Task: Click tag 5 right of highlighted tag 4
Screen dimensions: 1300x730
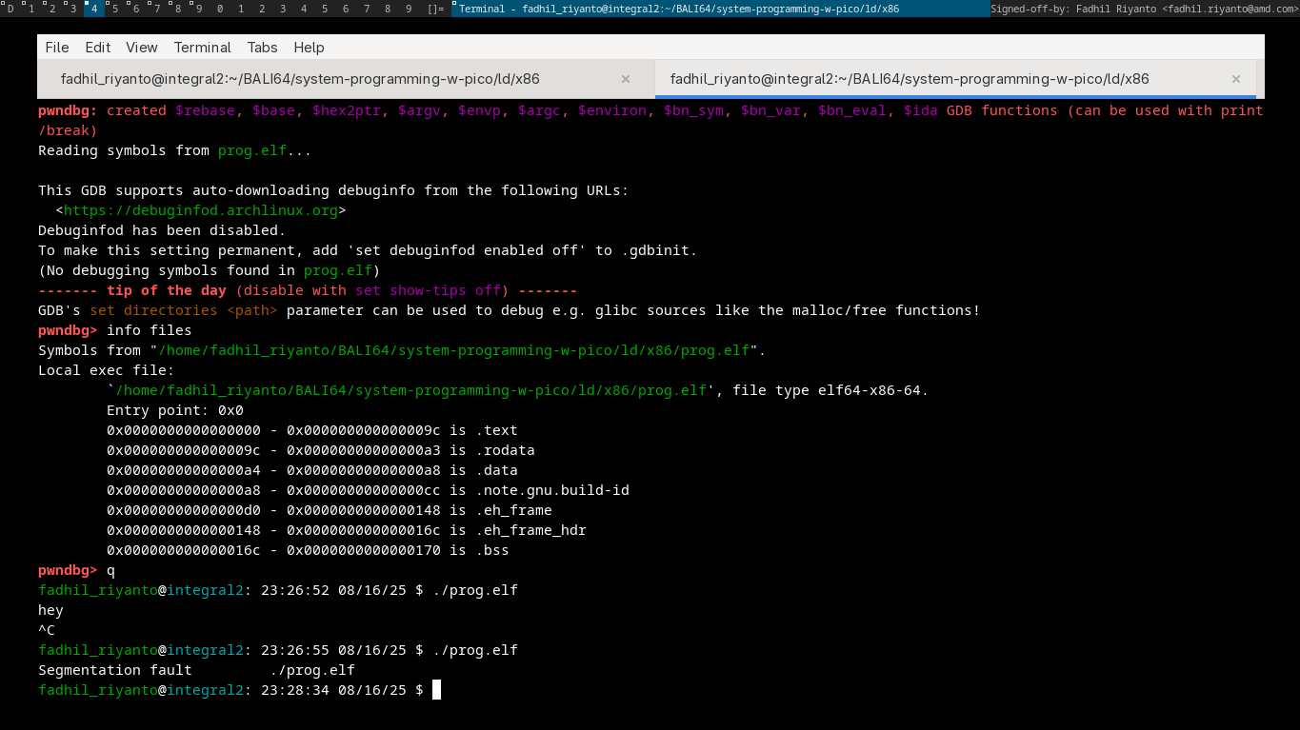Action: point(114,9)
